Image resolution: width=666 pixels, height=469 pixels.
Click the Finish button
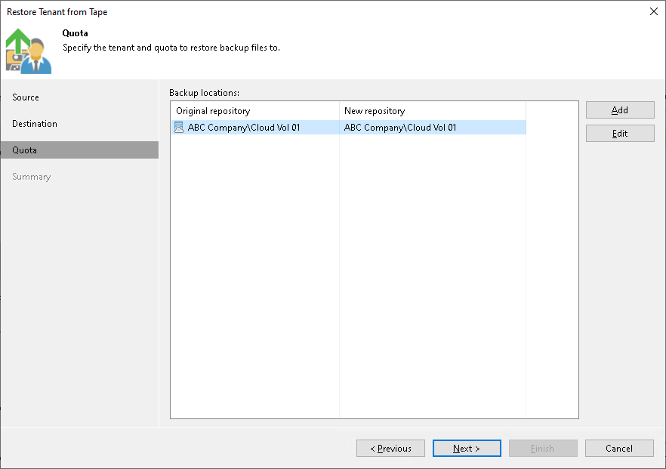tap(543, 448)
